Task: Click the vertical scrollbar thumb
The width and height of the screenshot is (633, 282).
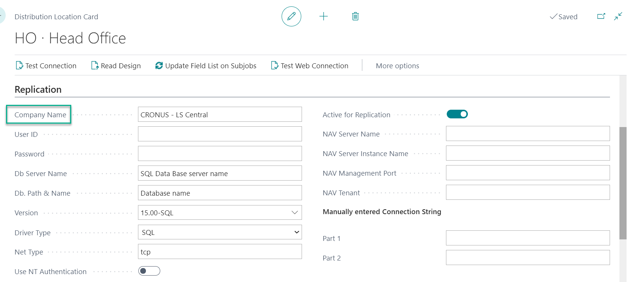Action: [x=623, y=183]
